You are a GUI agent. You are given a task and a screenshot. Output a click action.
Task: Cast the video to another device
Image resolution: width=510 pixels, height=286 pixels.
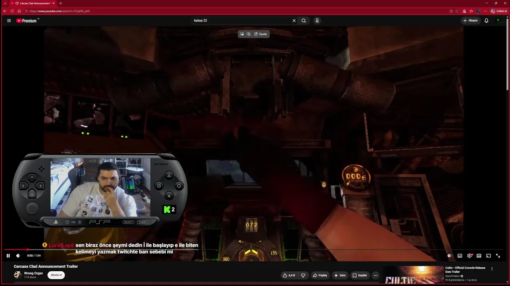[488, 256]
